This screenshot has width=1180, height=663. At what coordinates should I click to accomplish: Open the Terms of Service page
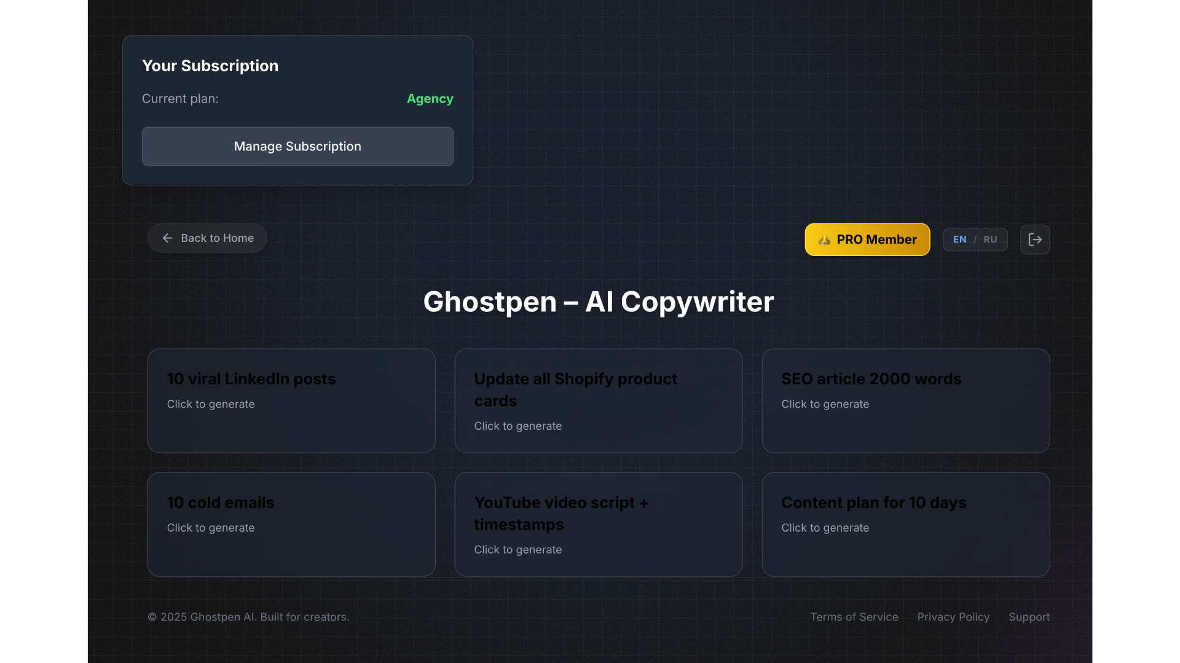854,616
